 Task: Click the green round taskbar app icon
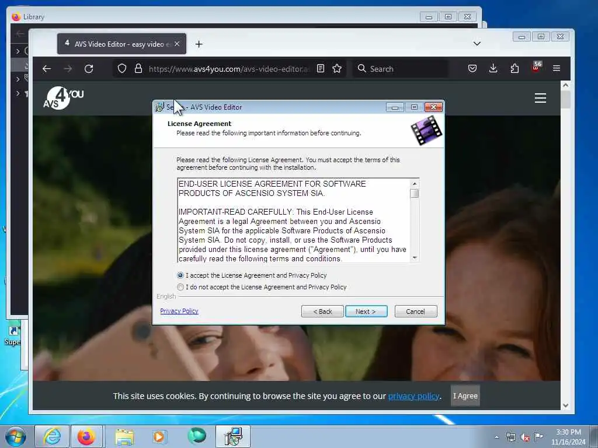point(197,436)
